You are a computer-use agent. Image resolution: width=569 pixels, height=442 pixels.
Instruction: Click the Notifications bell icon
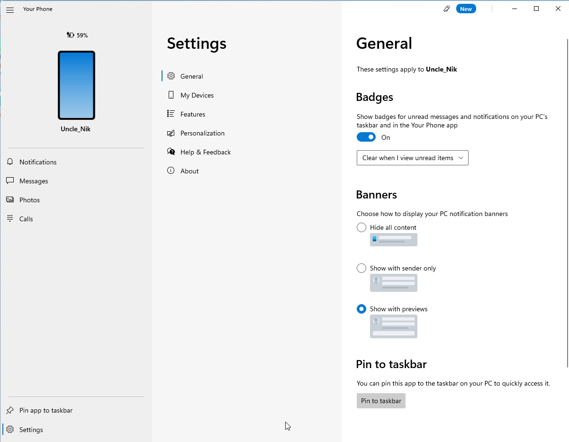click(10, 162)
